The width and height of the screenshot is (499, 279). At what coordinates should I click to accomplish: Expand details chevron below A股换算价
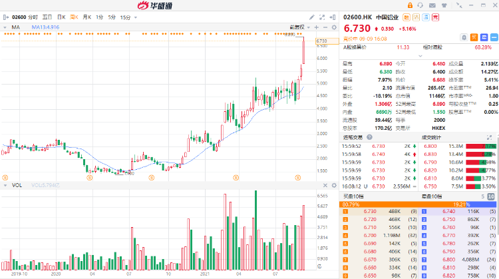[420, 56]
